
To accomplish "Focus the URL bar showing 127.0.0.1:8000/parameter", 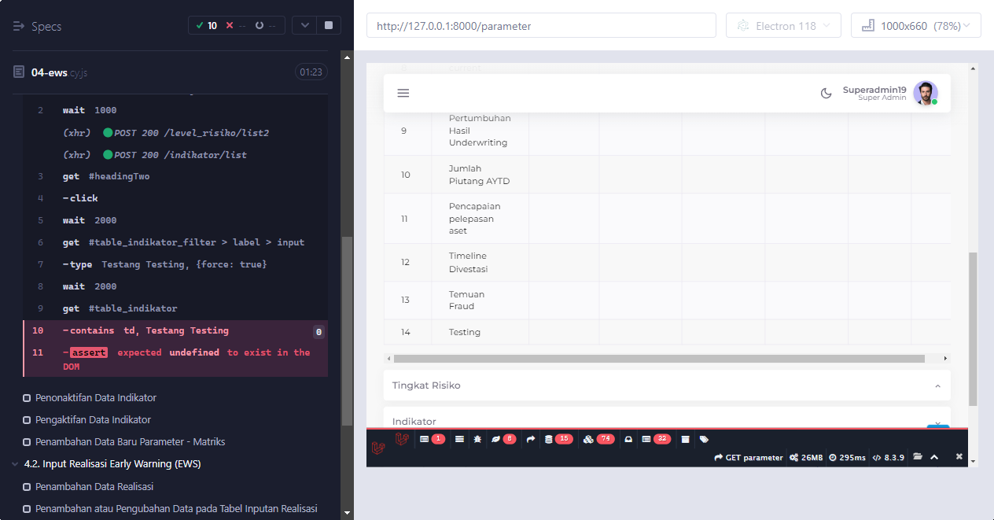I will click(x=541, y=25).
